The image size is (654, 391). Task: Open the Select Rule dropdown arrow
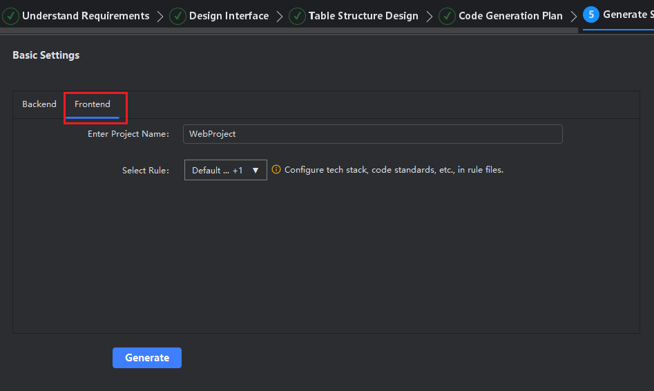(256, 170)
